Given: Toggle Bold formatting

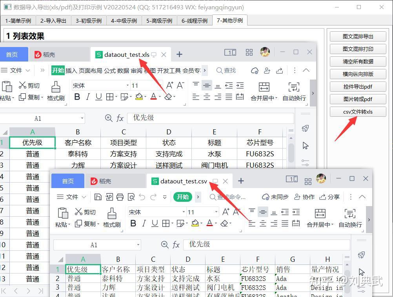Looking at the screenshot, I should 77,97.
